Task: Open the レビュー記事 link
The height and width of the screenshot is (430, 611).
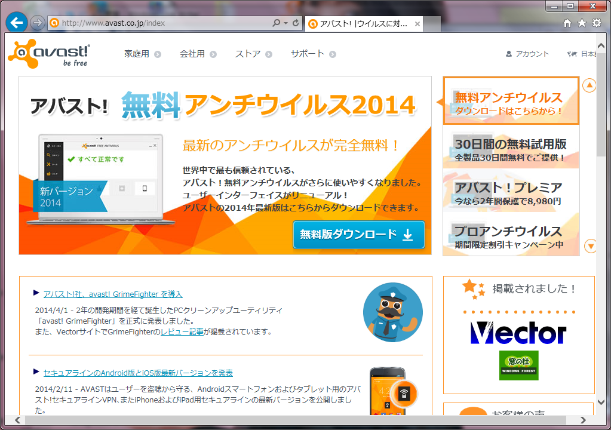Action: (x=182, y=332)
